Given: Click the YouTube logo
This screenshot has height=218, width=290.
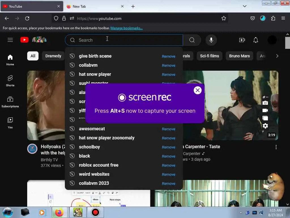Looking at the screenshot, I should (24, 40).
